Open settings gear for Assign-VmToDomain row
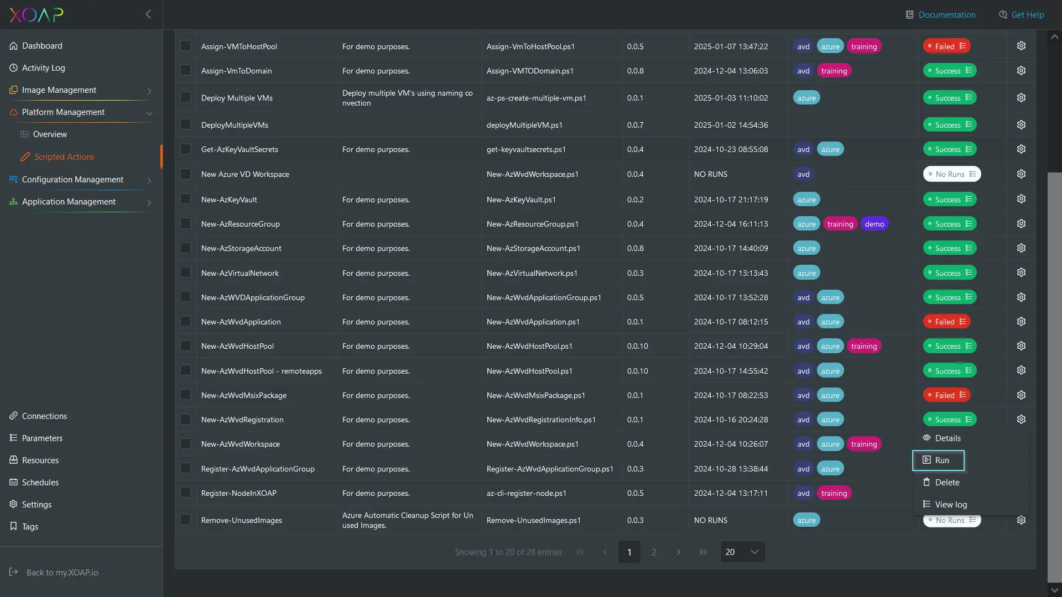This screenshot has width=1062, height=597. pos(1021,71)
